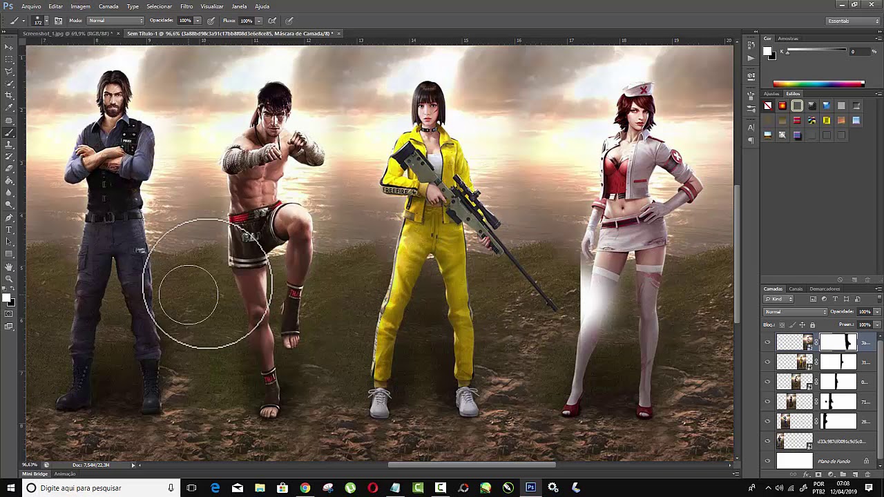884x497 pixels.
Task: Select the Horizontal Type tool
Action: pos(9,229)
